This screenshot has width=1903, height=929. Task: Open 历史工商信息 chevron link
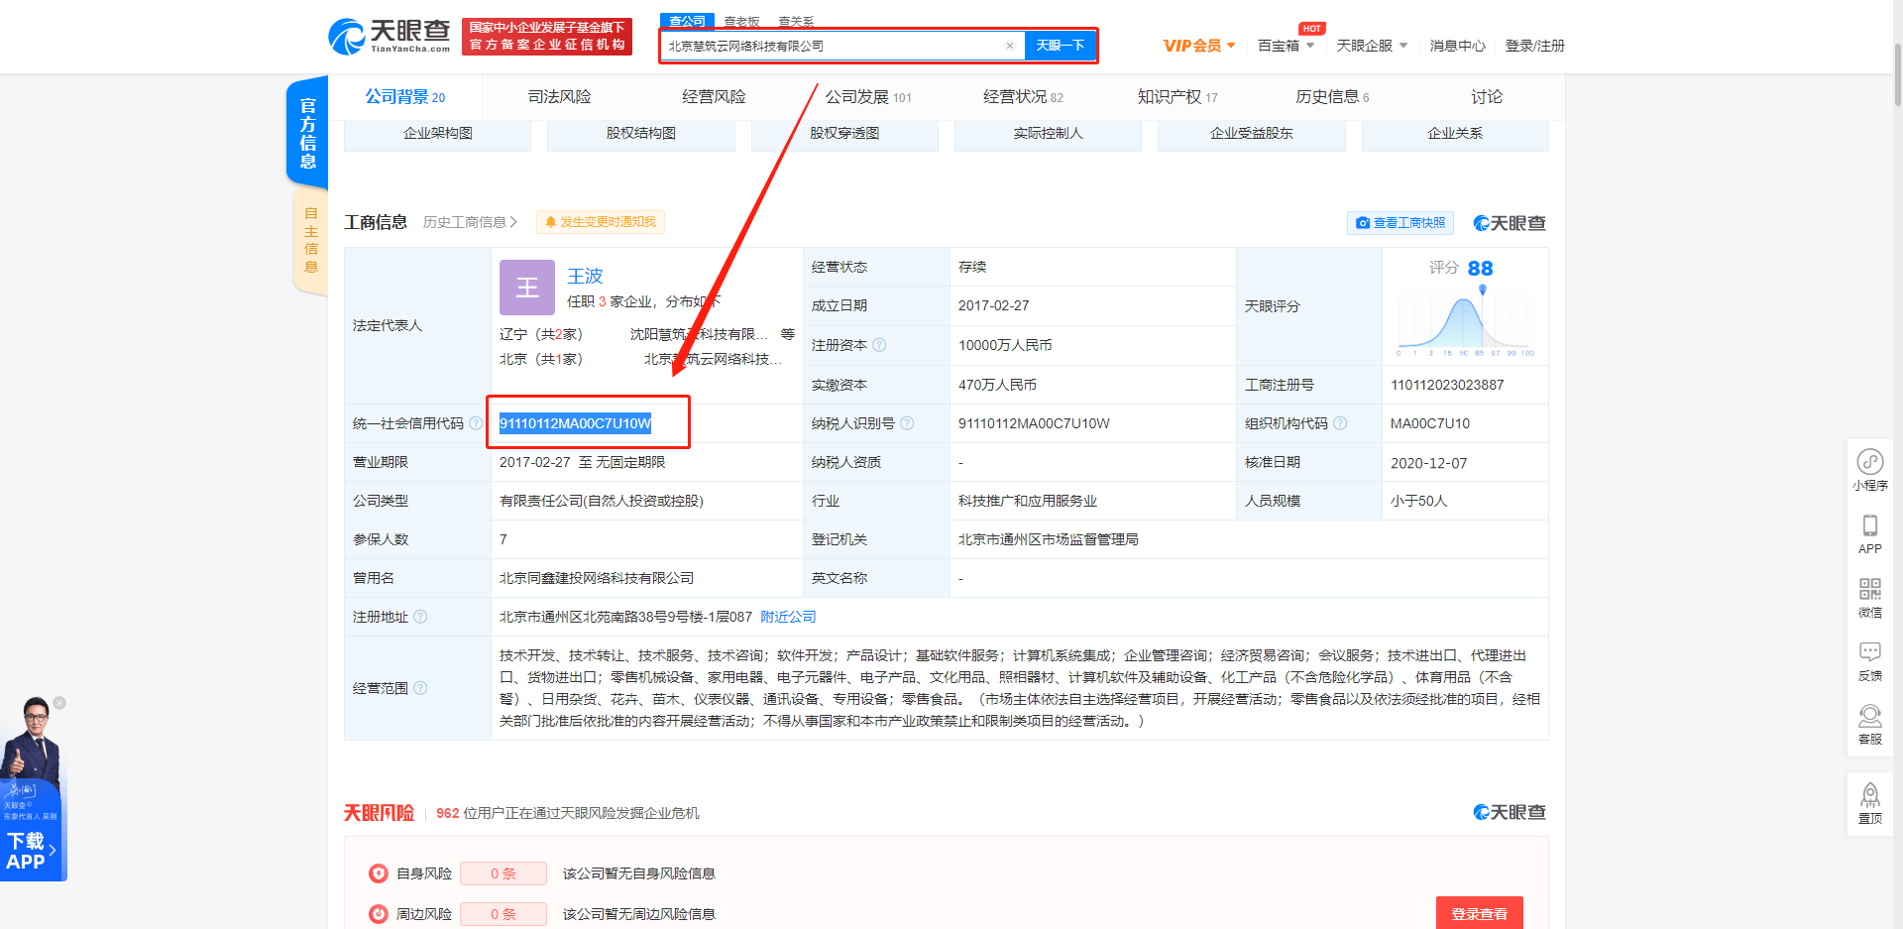(x=470, y=222)
